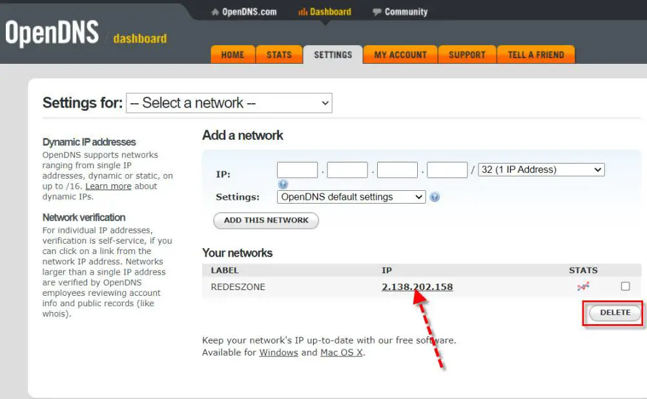This screenshot has width=647, height=399.
Task: Open the Mac OS X software link
Action: point(342,353)
